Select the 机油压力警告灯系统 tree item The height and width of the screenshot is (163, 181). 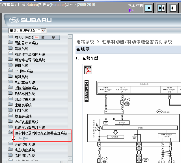point(30,128)
